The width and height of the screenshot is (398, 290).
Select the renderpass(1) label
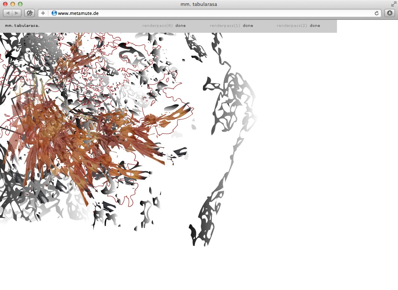click(225, 26)
